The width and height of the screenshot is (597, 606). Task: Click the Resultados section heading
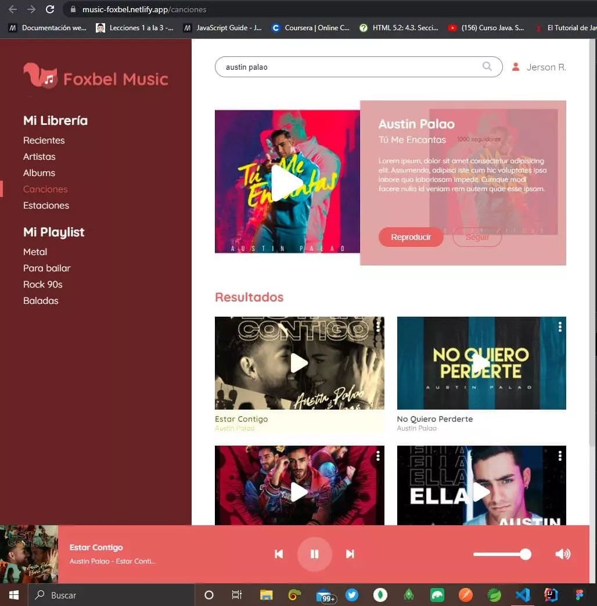[249, 297]
